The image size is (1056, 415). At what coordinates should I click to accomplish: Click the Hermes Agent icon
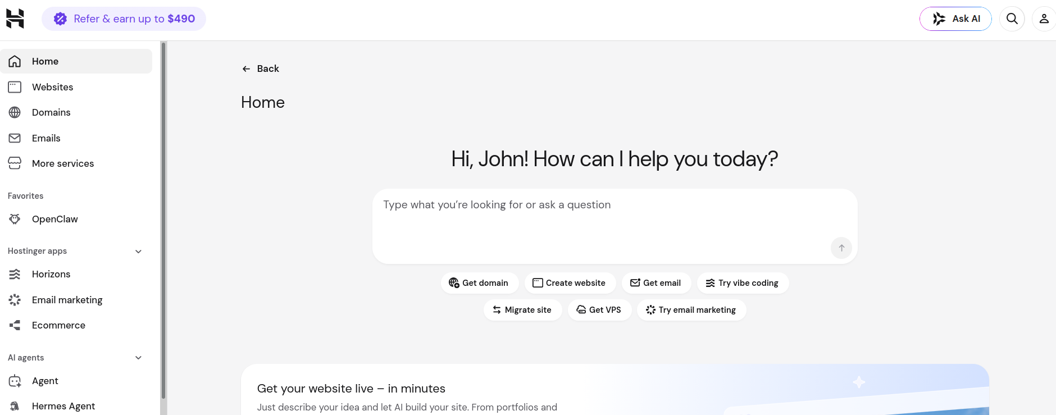click(15, 406)
